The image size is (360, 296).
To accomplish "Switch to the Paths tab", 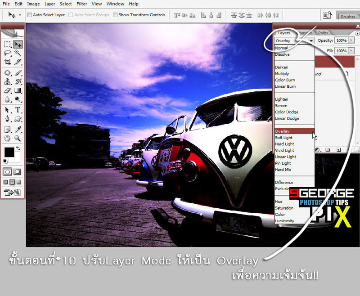I will [323, 33].
